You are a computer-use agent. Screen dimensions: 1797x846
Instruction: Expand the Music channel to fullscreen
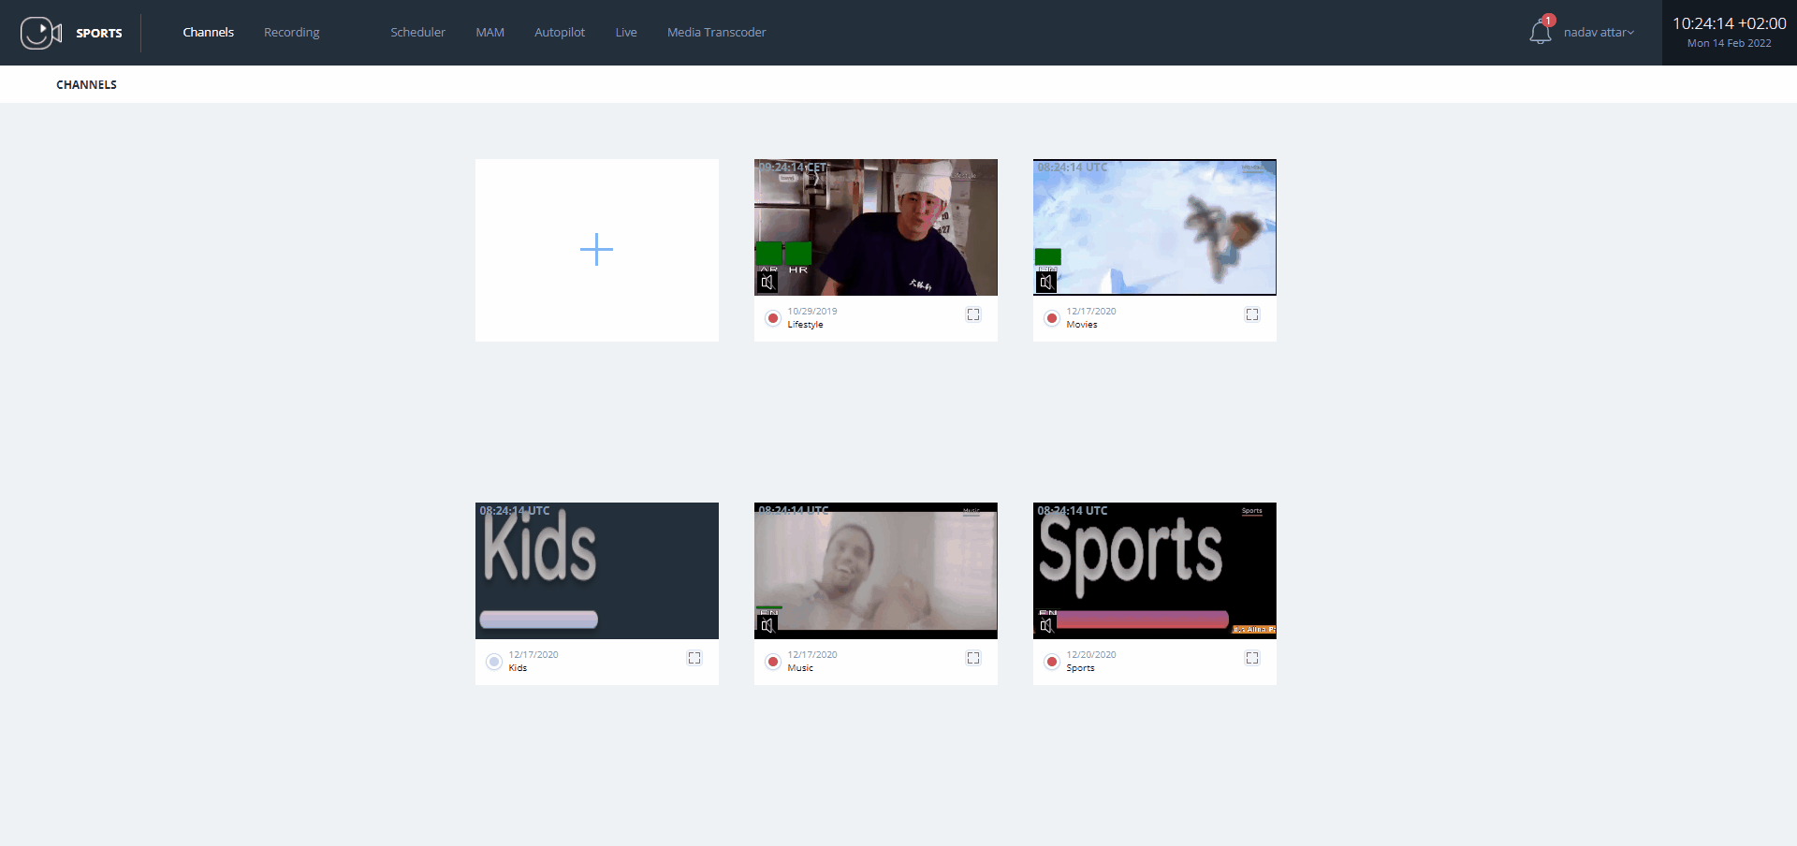pyautogui.click(x=973, y=658)
